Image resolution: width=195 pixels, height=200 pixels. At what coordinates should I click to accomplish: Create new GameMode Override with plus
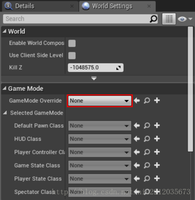pyautogui.click(x=157, y=100)
